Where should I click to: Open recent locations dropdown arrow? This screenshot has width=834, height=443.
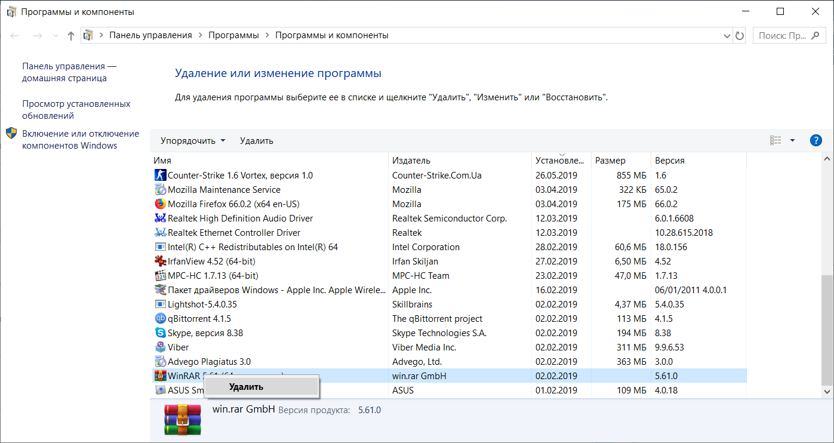click(56, 36)
